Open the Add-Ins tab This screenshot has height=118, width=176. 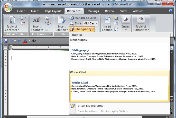[x=138, y=11]
